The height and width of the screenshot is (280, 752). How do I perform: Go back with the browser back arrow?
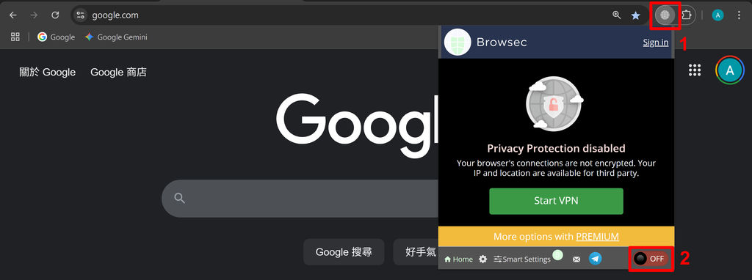click(13, 15)
